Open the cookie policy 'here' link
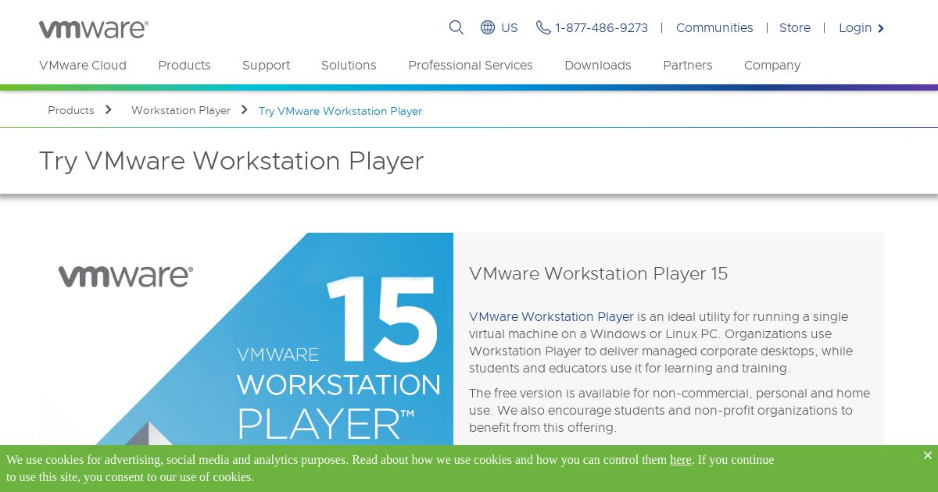The image size is (938, 492). [x=681, y=460]
